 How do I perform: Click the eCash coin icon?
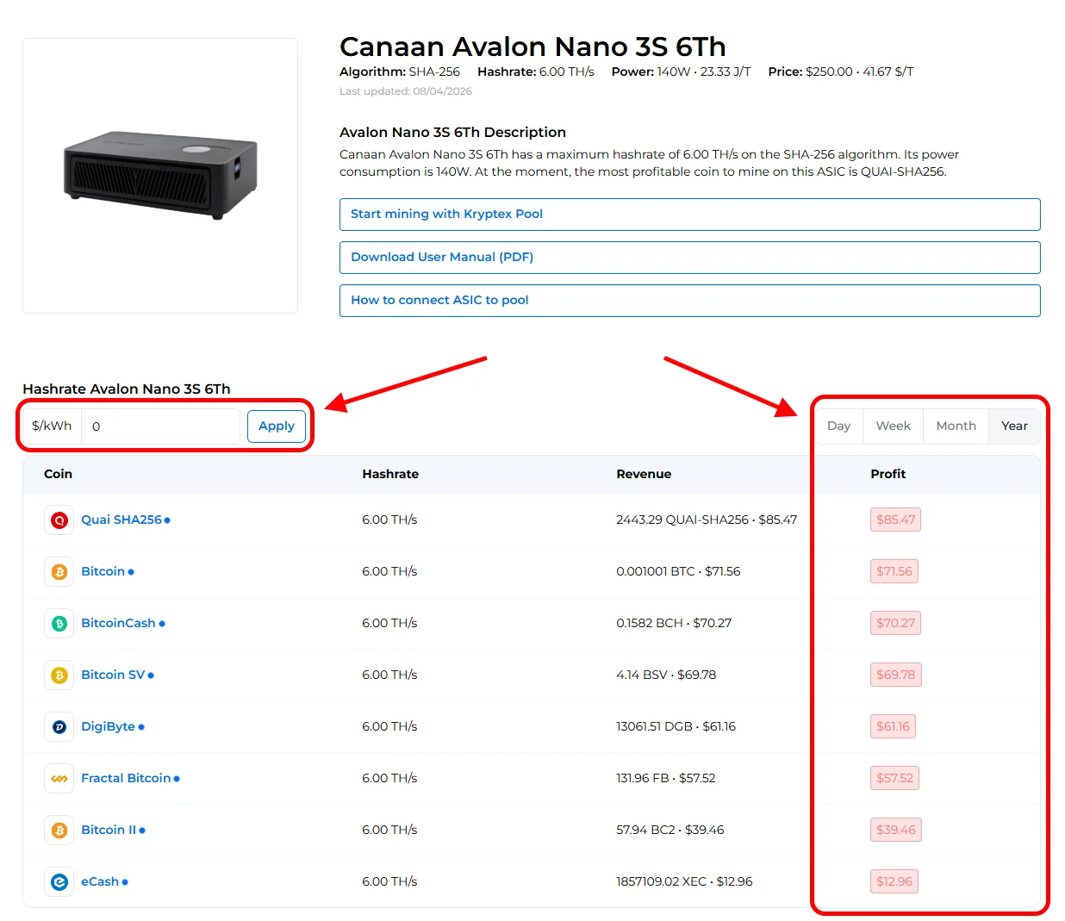coord(59,882)
